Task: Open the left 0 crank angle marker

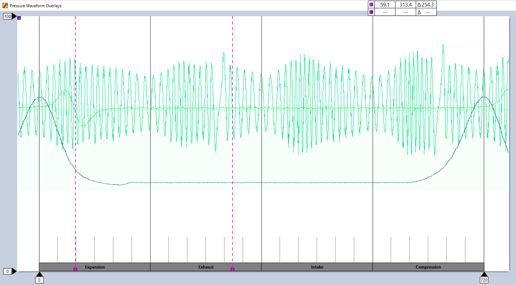Action: [40, 280]
